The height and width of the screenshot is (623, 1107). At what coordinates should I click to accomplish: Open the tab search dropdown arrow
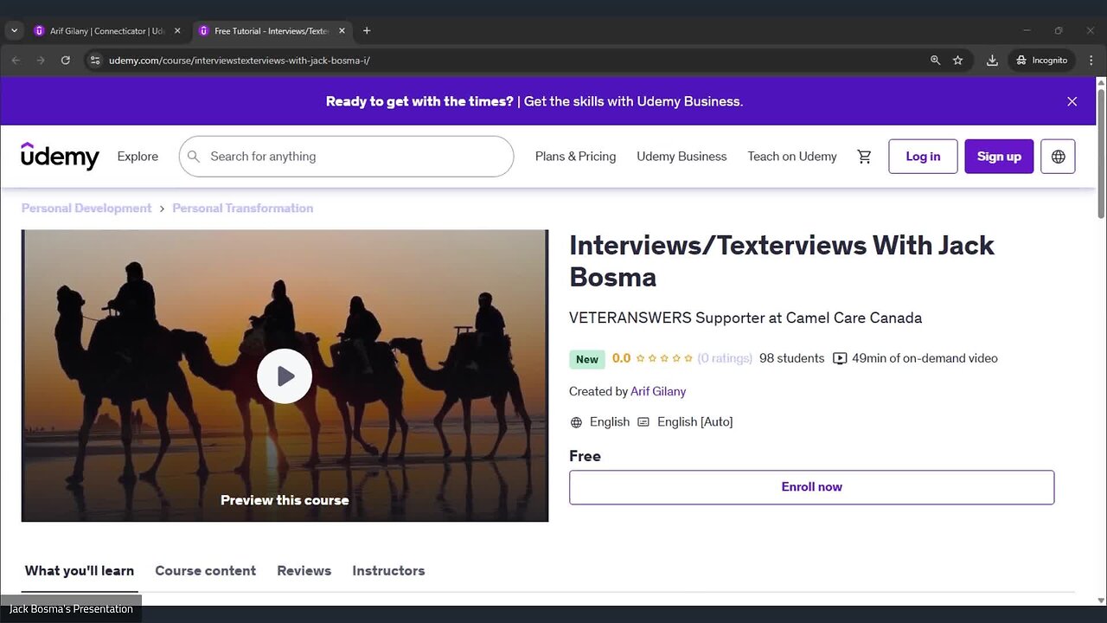(14, 30)
